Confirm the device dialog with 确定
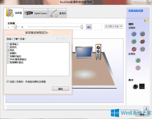This screenshot has width=152, height=119. coord(61,89)
